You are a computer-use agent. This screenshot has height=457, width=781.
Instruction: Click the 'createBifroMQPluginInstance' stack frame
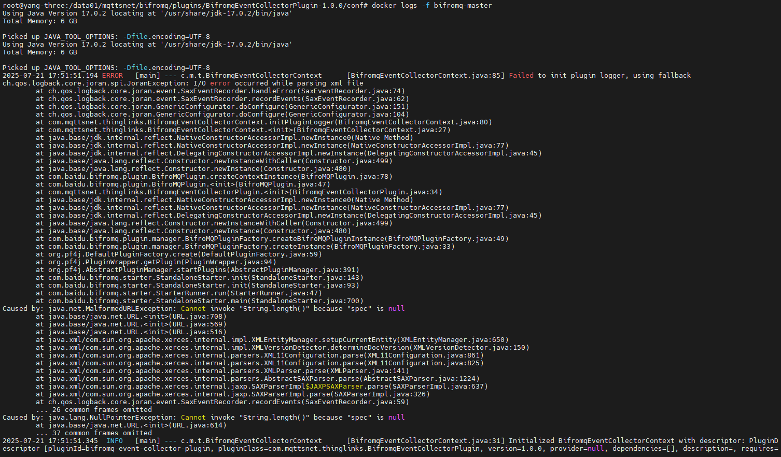pos(272,239)
